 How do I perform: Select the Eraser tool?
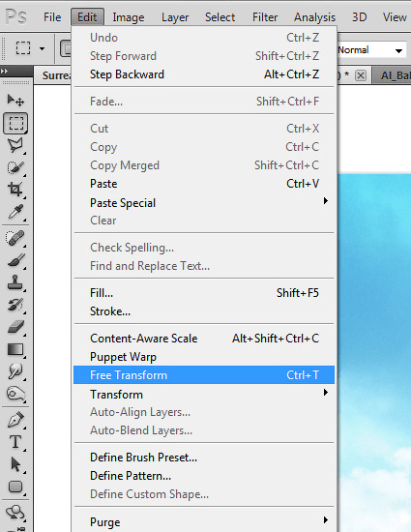(15, 327)
